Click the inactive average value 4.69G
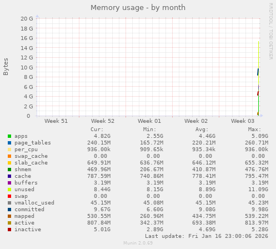 click(x=207, y=230)
